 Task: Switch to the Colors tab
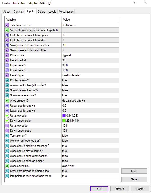tap(41, 12)
